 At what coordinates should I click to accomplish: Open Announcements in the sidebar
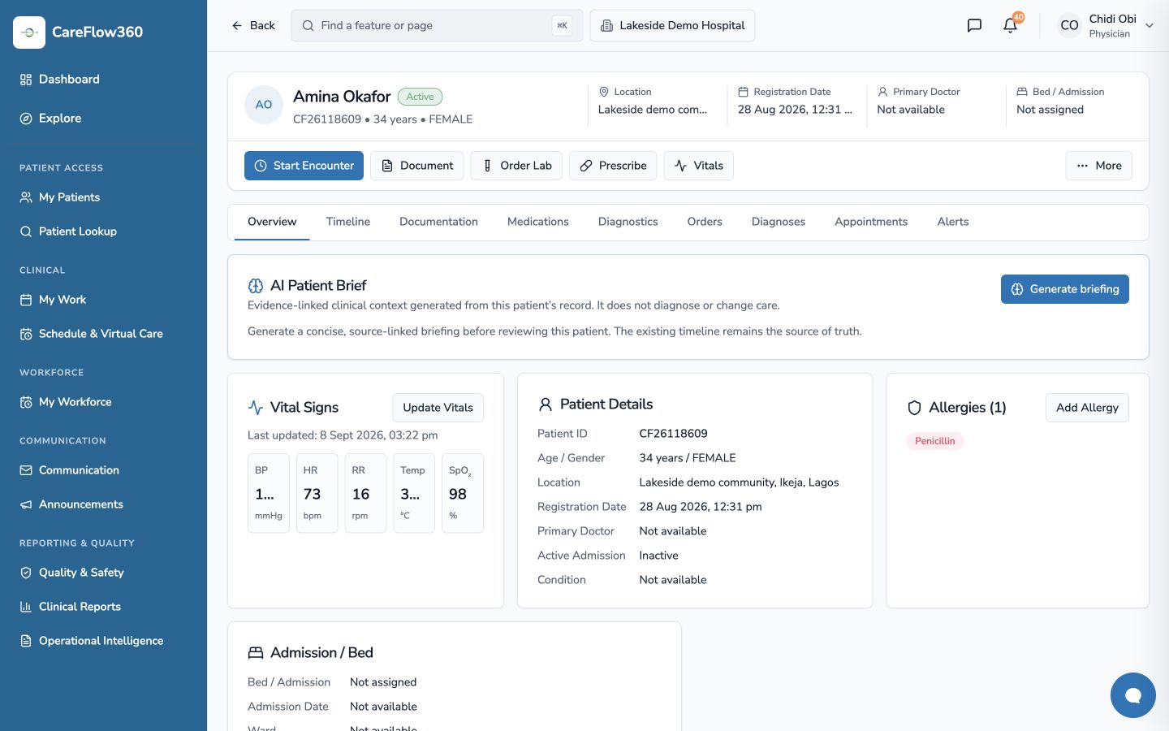[104, 504]
